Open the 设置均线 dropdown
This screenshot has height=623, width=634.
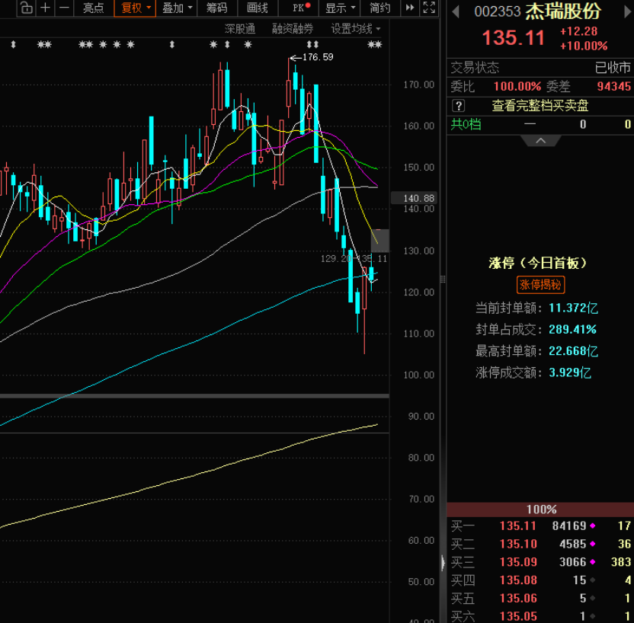(x=355, y=29)
